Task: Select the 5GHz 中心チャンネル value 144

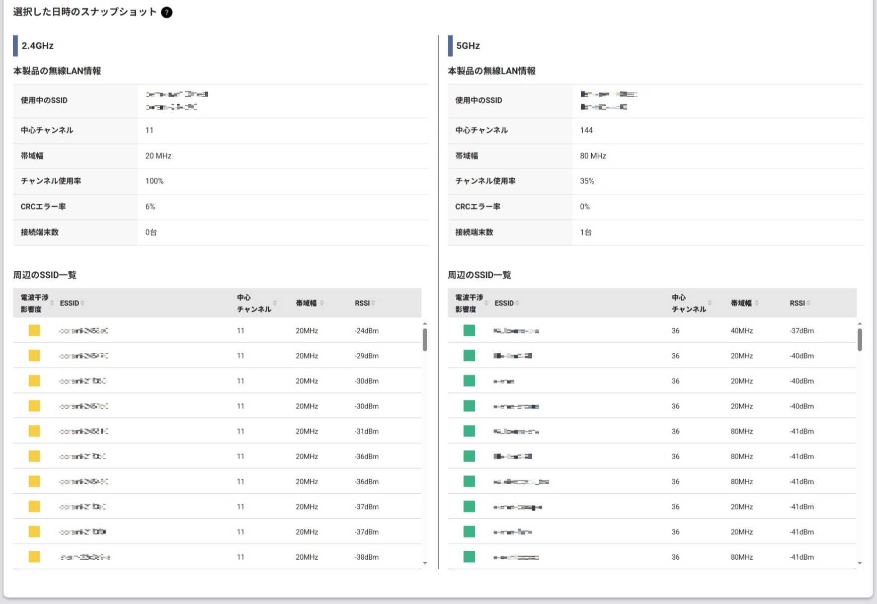Action: click(586, 130)
